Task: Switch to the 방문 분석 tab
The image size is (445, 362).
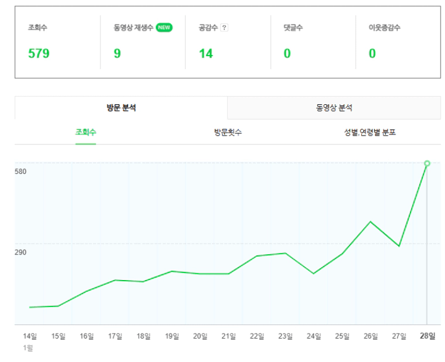Action: (121, 108)
